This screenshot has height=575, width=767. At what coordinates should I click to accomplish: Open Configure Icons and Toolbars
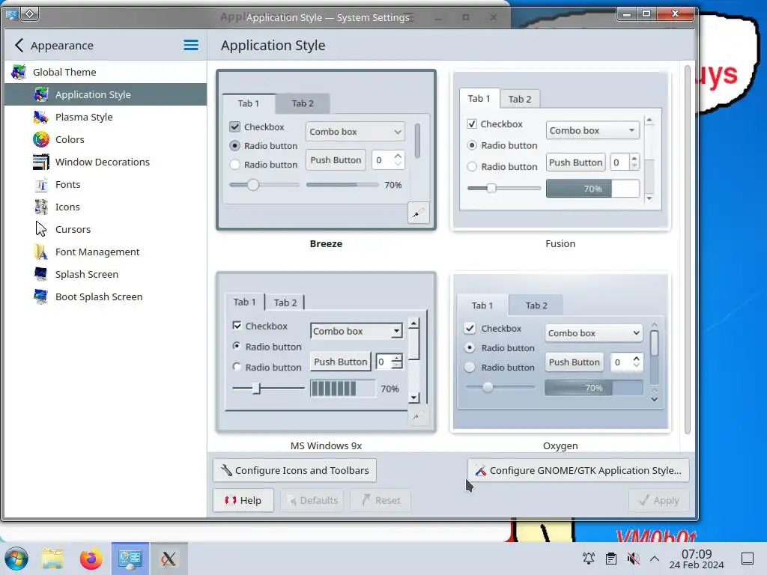[x=294, y=470]
